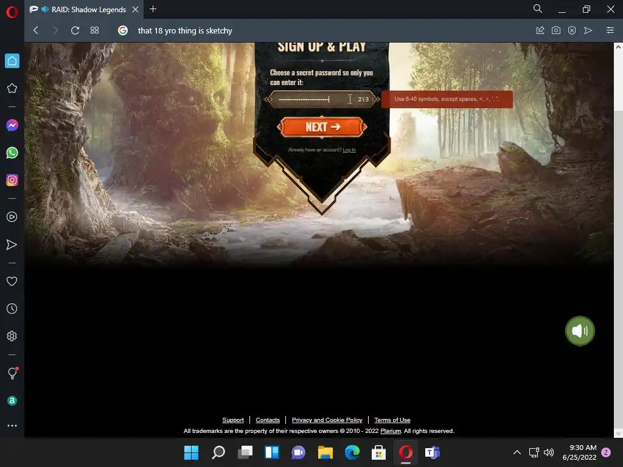
Task: Click the address bar text
Action: point(185,30)
